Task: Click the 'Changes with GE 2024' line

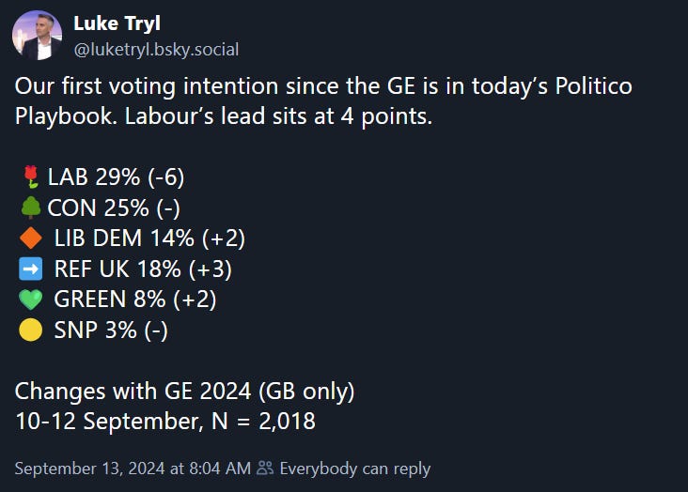Action: pos(184,391)
